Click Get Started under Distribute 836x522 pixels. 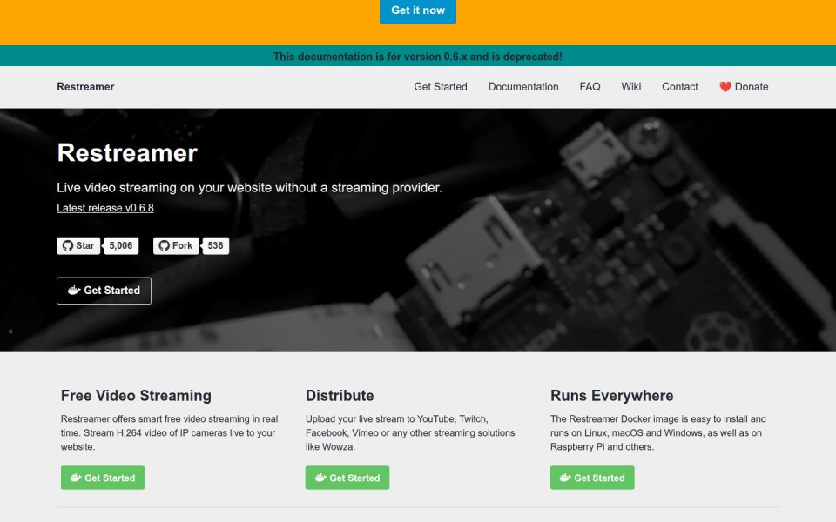[x=347, y=478]
